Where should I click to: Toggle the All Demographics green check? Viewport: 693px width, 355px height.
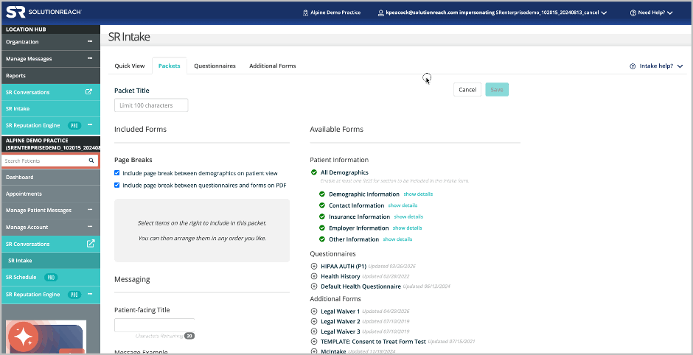click(x=314, y=172)
